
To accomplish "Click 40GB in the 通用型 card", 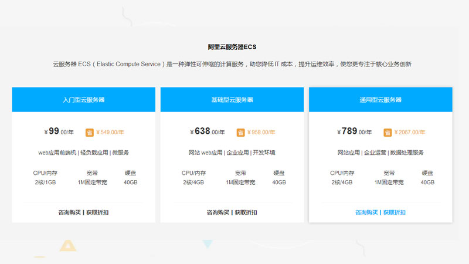I will pos(427,182).
